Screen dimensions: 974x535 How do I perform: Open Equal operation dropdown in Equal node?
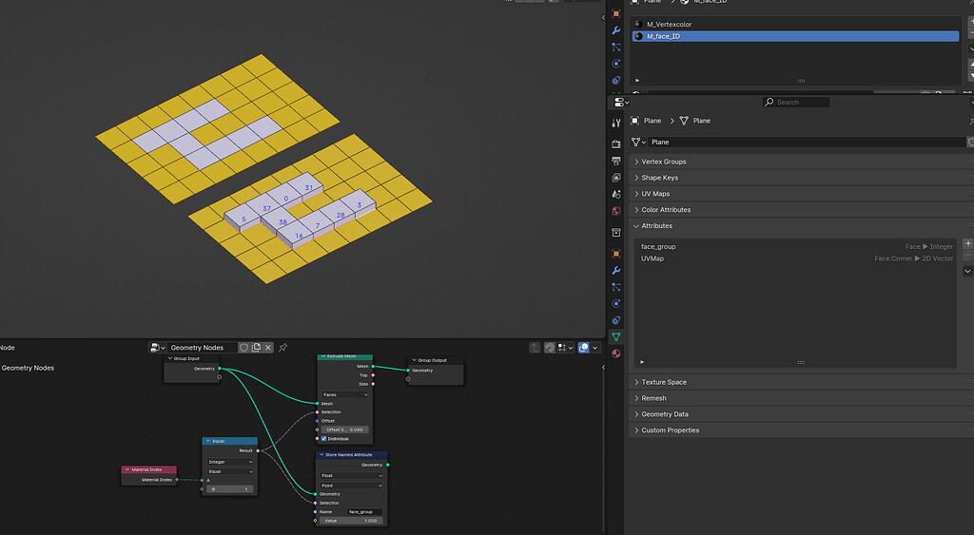point(230,471)
